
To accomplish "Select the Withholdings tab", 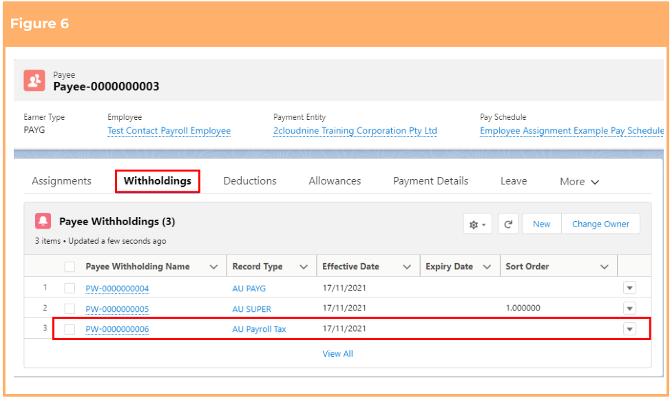I will click(157, 181).
